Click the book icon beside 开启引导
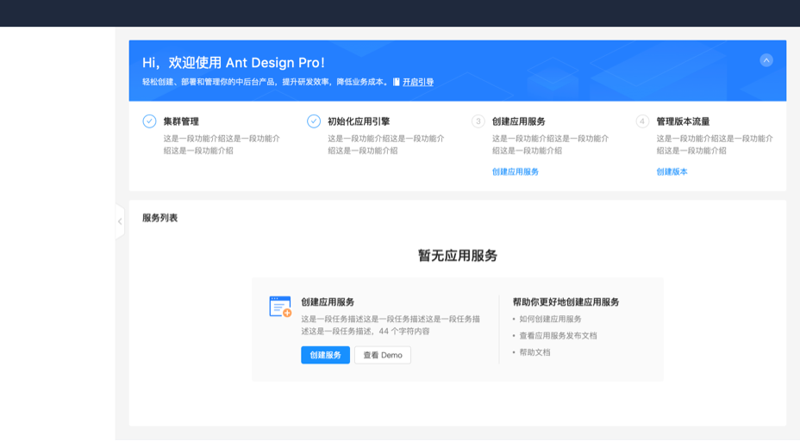 click(397, 82)
